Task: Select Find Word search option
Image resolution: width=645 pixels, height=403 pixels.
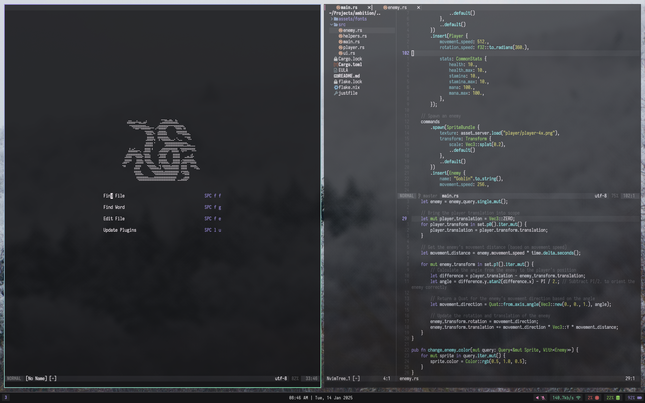Action: click(114, 207)
